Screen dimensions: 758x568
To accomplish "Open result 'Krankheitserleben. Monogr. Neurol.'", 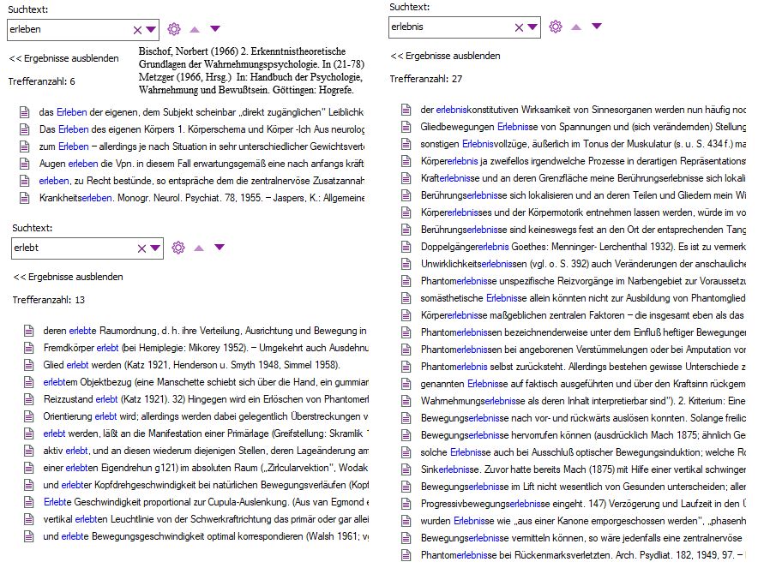I will click(202, 198).
